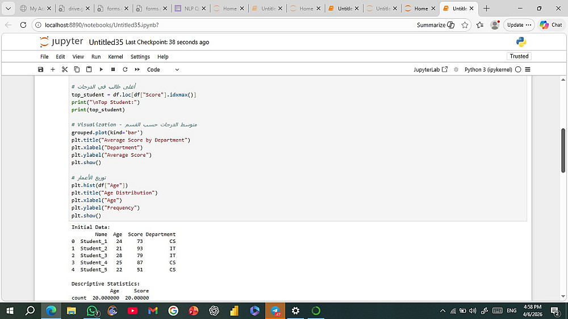The image size is (568, 319).
Task: Interrupt the kernel with the stop icon
Action: (x=113, y=69)
